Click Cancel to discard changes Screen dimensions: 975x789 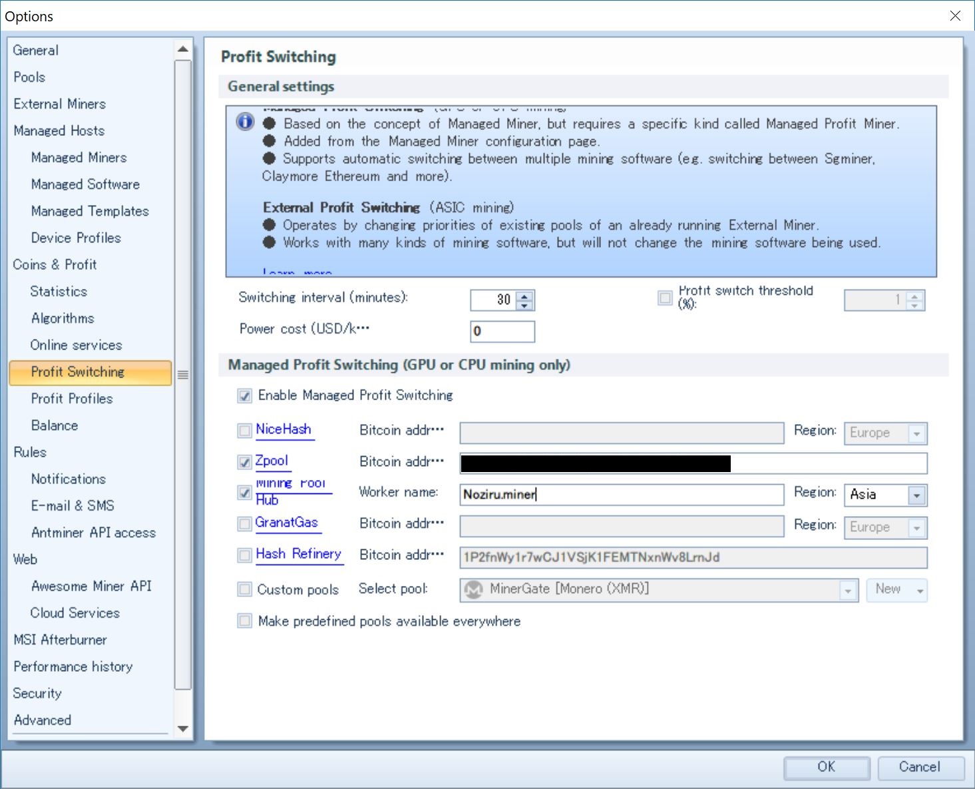(920, 767)
